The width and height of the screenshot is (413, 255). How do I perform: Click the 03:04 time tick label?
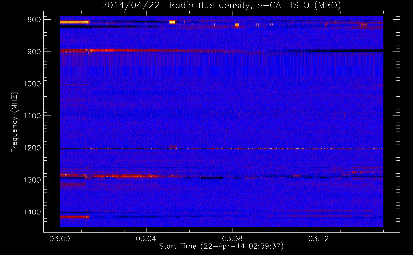[x=146, y=239]
